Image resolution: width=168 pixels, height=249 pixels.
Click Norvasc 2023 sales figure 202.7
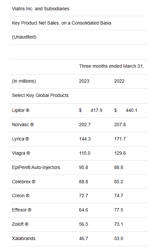pos(85,124)
